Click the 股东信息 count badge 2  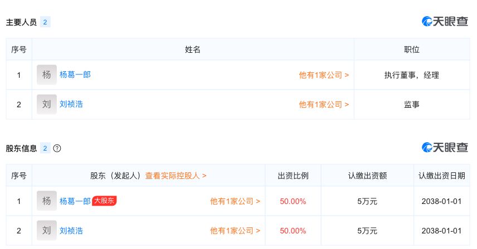tap(45, 148)
